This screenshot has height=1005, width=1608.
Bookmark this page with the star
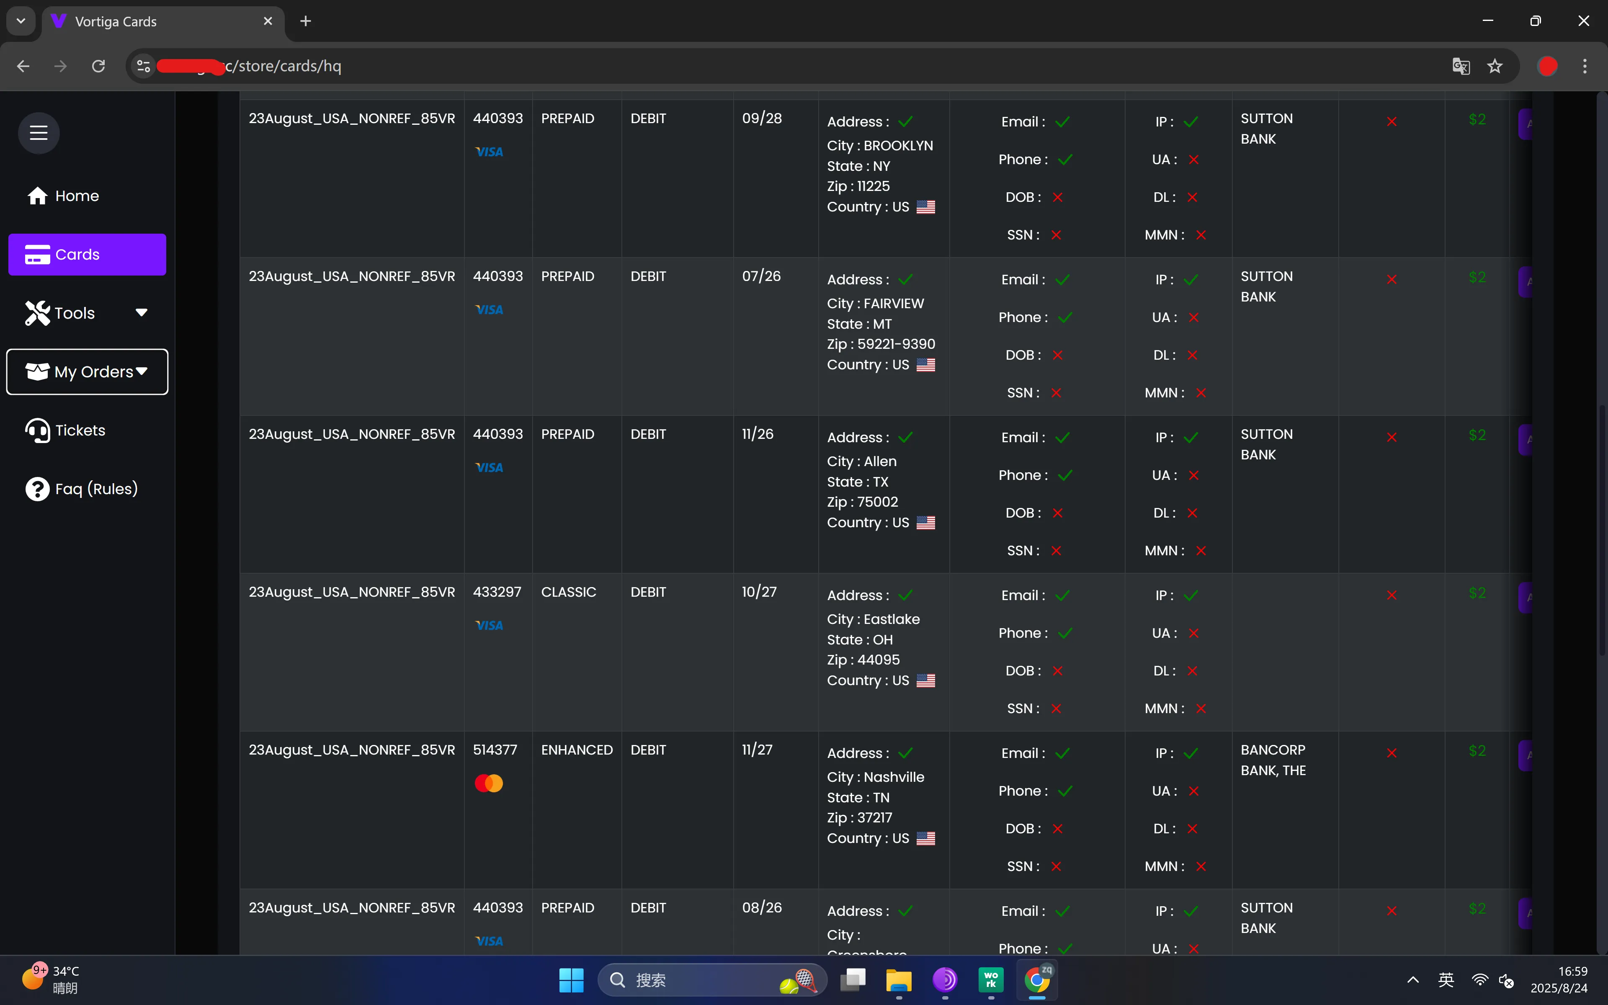[x=1495, y=66]
